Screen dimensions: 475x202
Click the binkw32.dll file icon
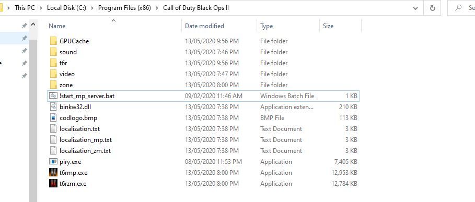click(53, 107)
